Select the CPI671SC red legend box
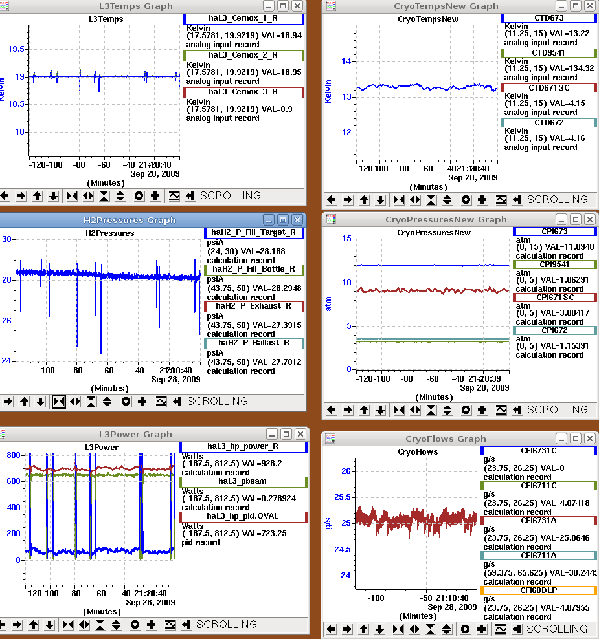 click(555, 298)
